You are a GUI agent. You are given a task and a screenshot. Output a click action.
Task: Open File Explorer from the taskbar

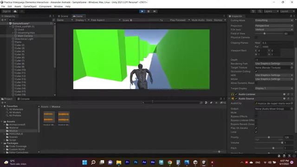tap(119, 162)
